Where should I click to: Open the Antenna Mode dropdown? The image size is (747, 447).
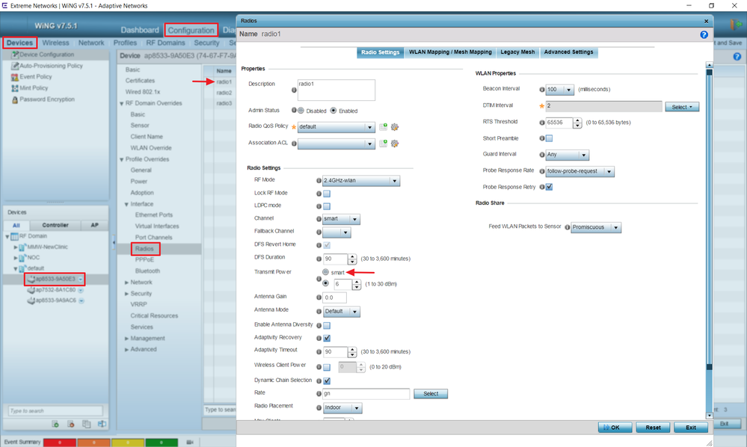click(x=355, y=312)
